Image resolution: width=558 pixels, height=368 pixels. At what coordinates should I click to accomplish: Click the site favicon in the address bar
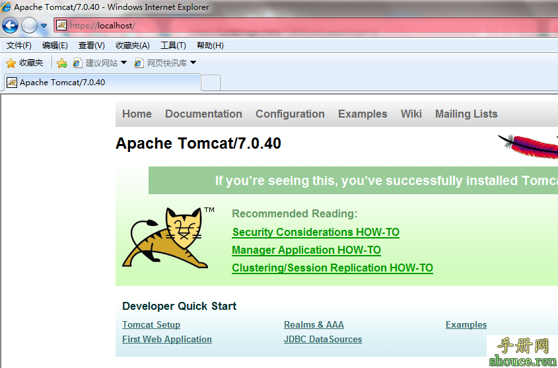coord(61,26)
